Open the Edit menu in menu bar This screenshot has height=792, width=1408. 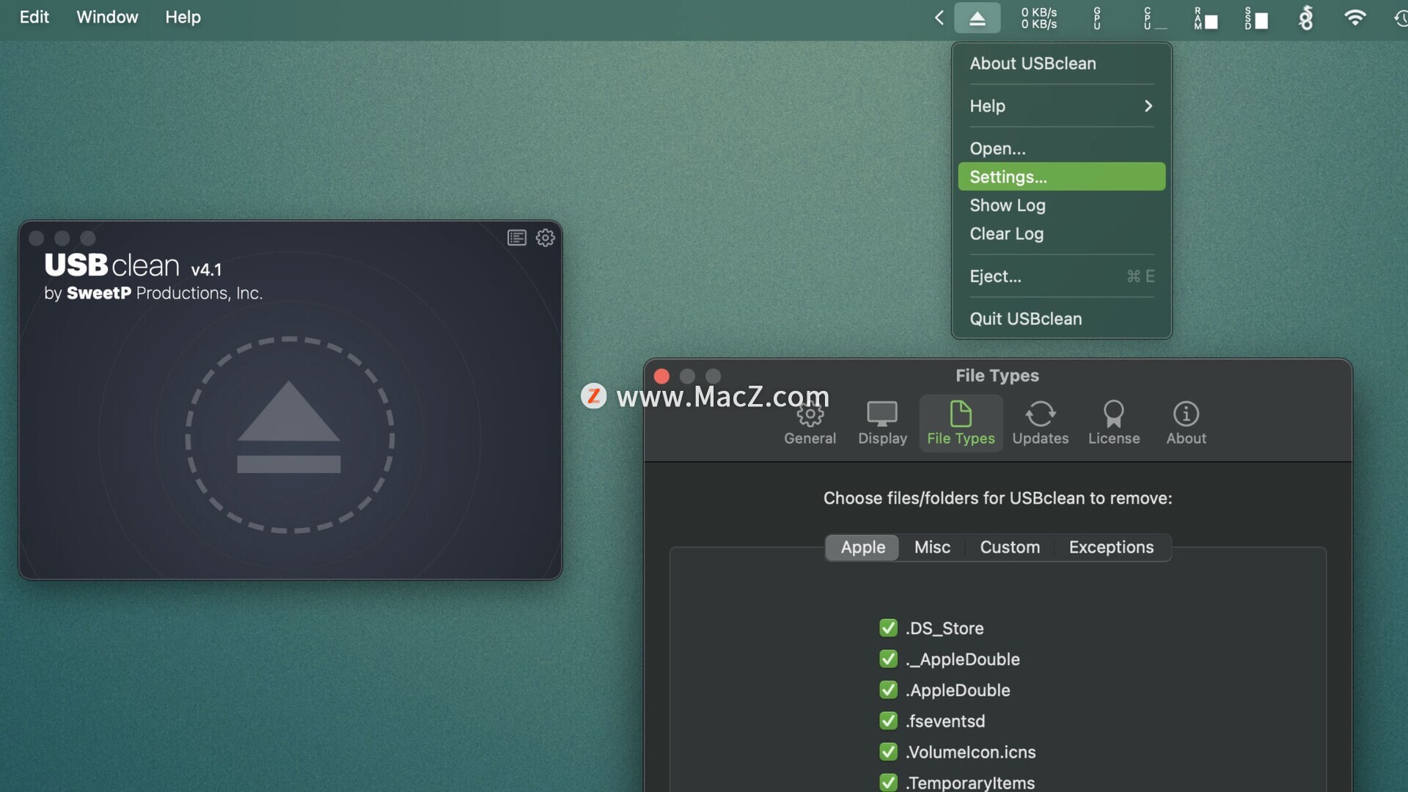point(34,17)
